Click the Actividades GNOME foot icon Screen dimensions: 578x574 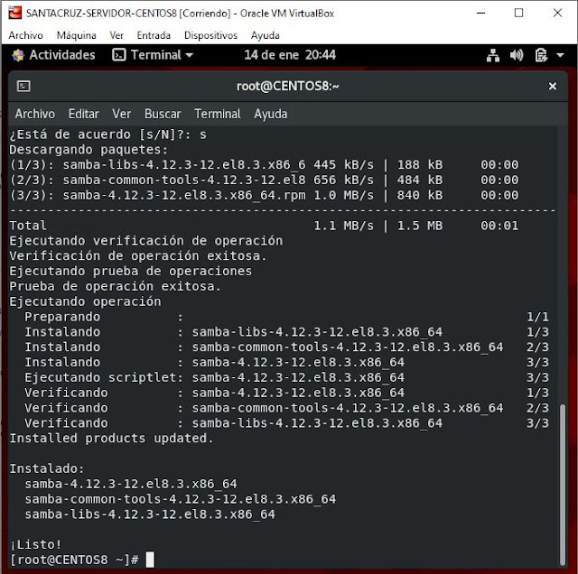pyautogui.click(x=18, y=55)
